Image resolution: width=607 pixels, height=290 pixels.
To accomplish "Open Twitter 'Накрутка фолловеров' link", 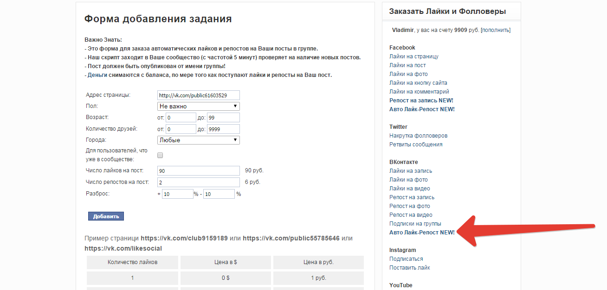I will tap(418, 136).
